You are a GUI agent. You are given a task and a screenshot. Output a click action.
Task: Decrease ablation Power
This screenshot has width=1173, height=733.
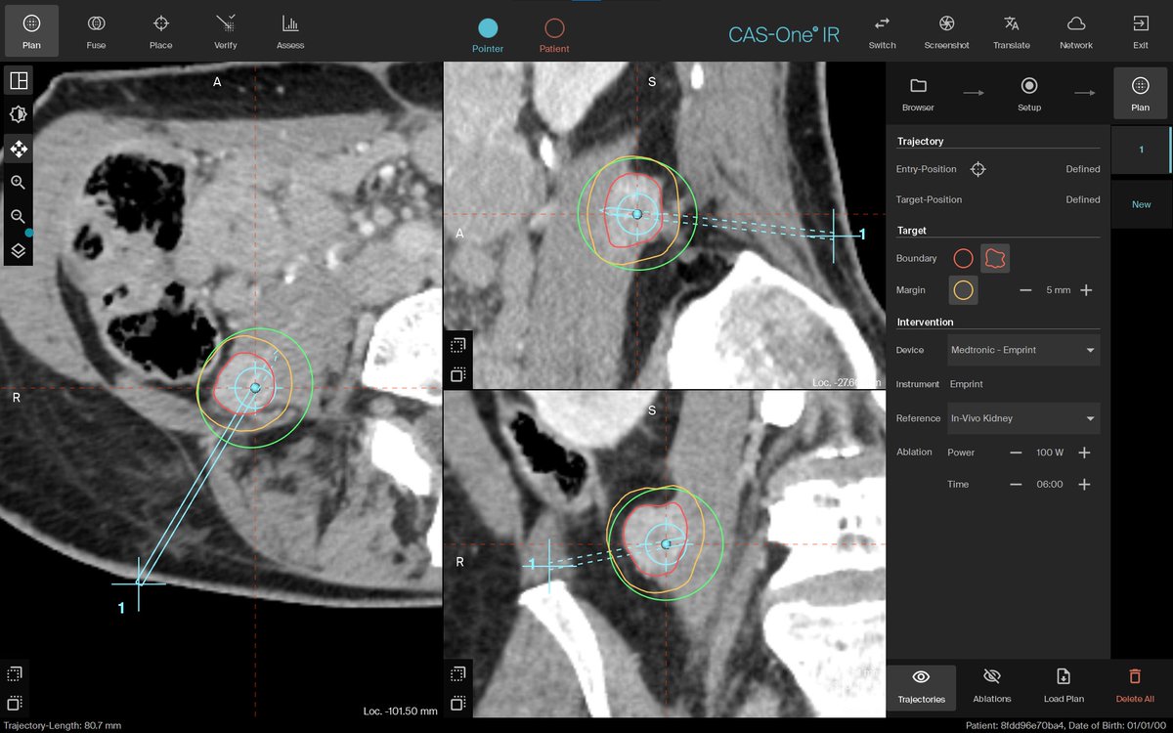pos(1016,453)
